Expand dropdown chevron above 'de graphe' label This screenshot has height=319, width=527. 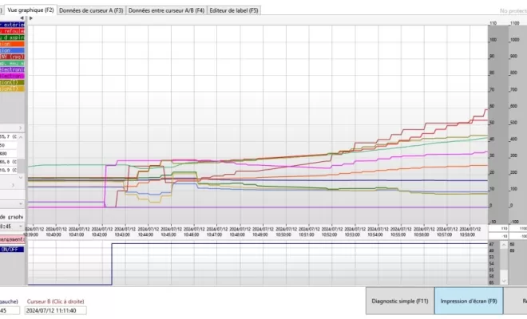[x=21, y=204]
